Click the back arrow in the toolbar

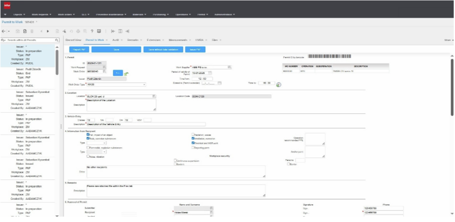coord(4,31)
